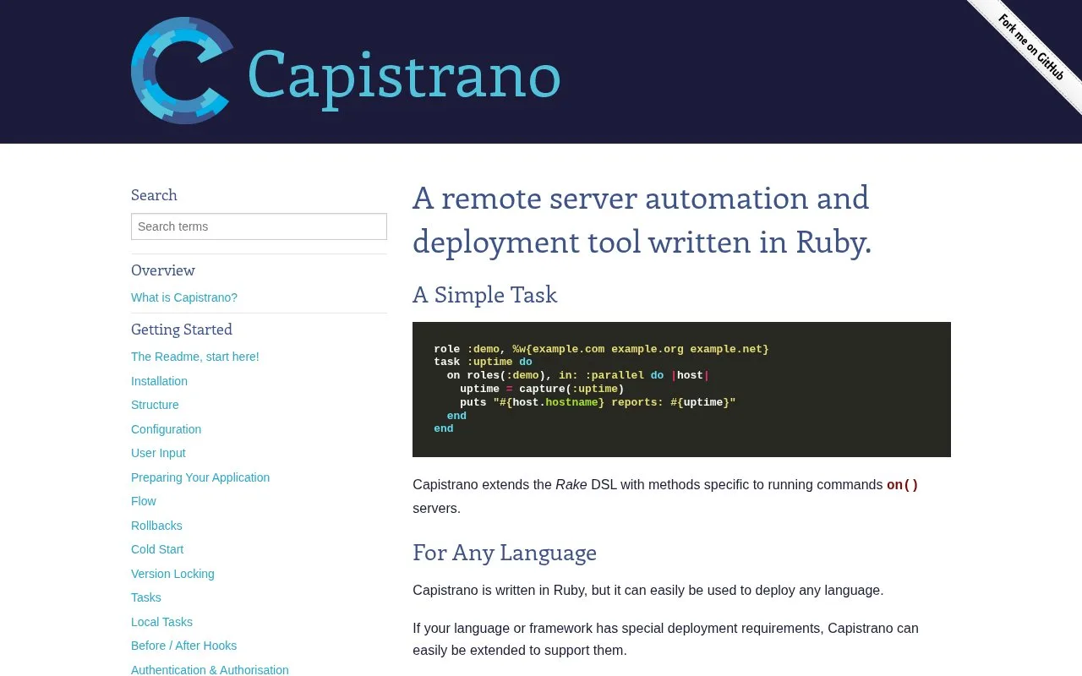Image resolution: width=1082 pixels, height=676 pixels.
Task: Open Preparing Your Application link
Action: (200, 477)
